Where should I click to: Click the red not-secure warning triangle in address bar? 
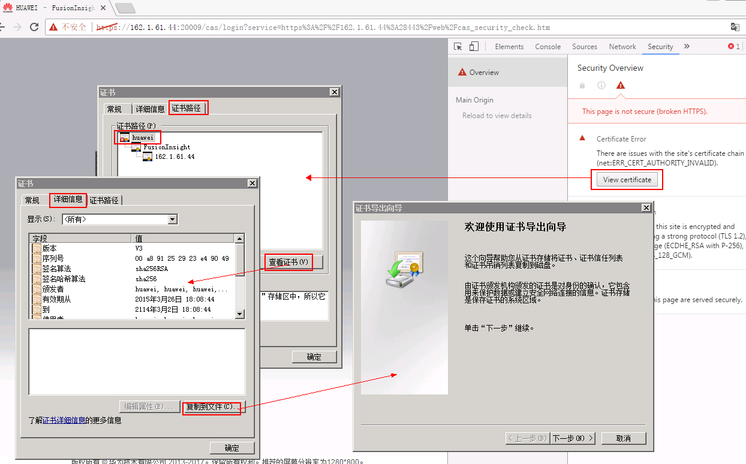(53, 27)
